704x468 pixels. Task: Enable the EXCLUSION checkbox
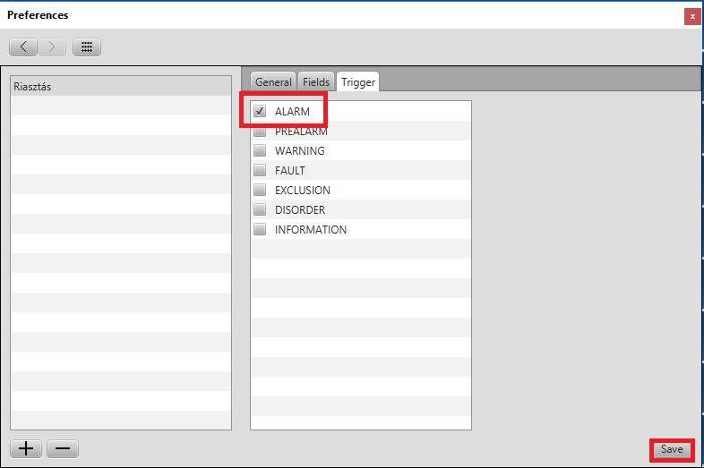(260, 191)
